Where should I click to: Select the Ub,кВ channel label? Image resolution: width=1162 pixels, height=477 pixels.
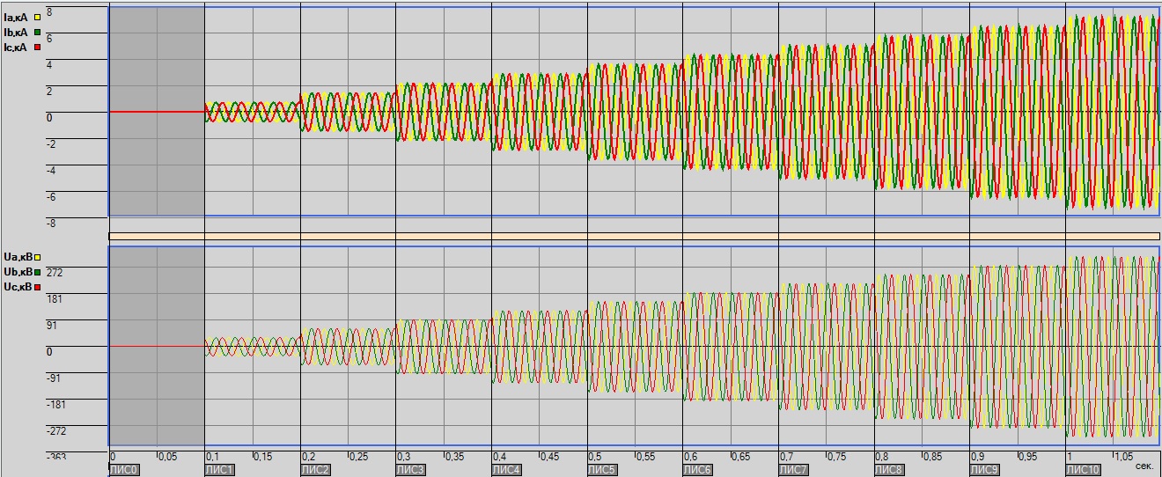click(18, 271)
